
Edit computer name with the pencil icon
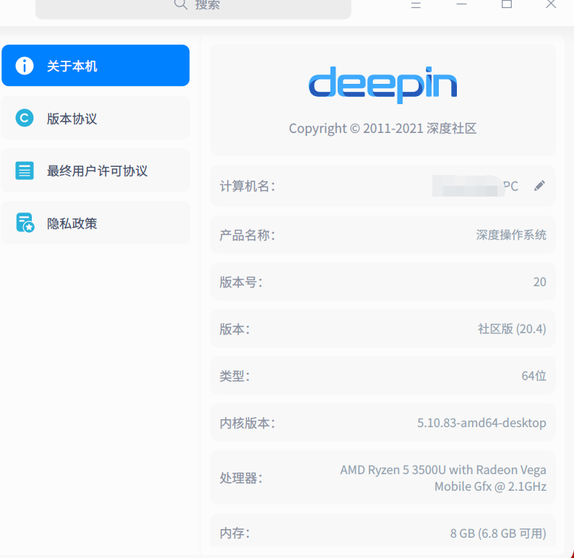(x=539, y=186)
